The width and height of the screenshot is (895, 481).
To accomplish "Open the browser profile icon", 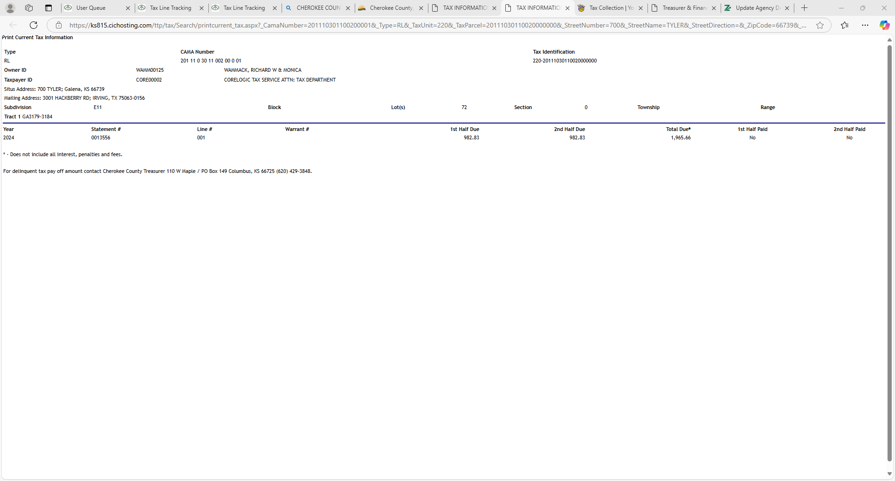I will coord(10,8).
